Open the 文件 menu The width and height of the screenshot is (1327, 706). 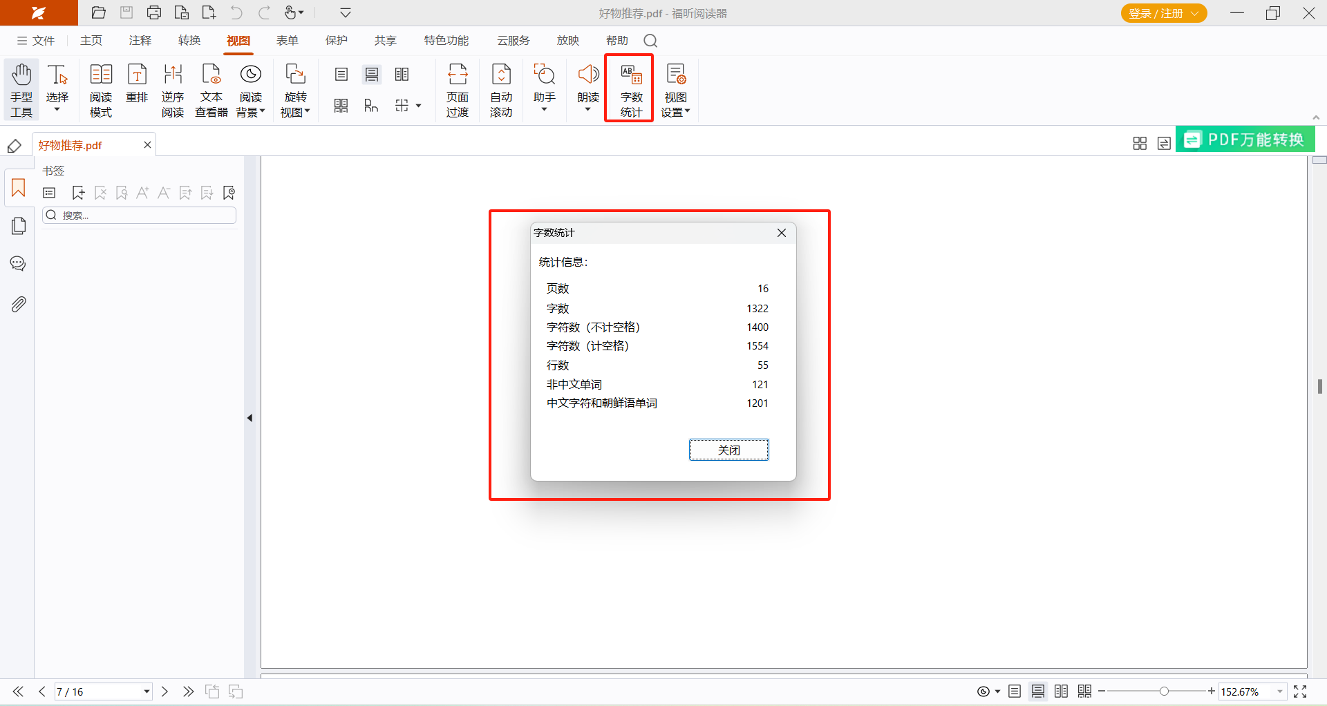[x=36, y=41]
